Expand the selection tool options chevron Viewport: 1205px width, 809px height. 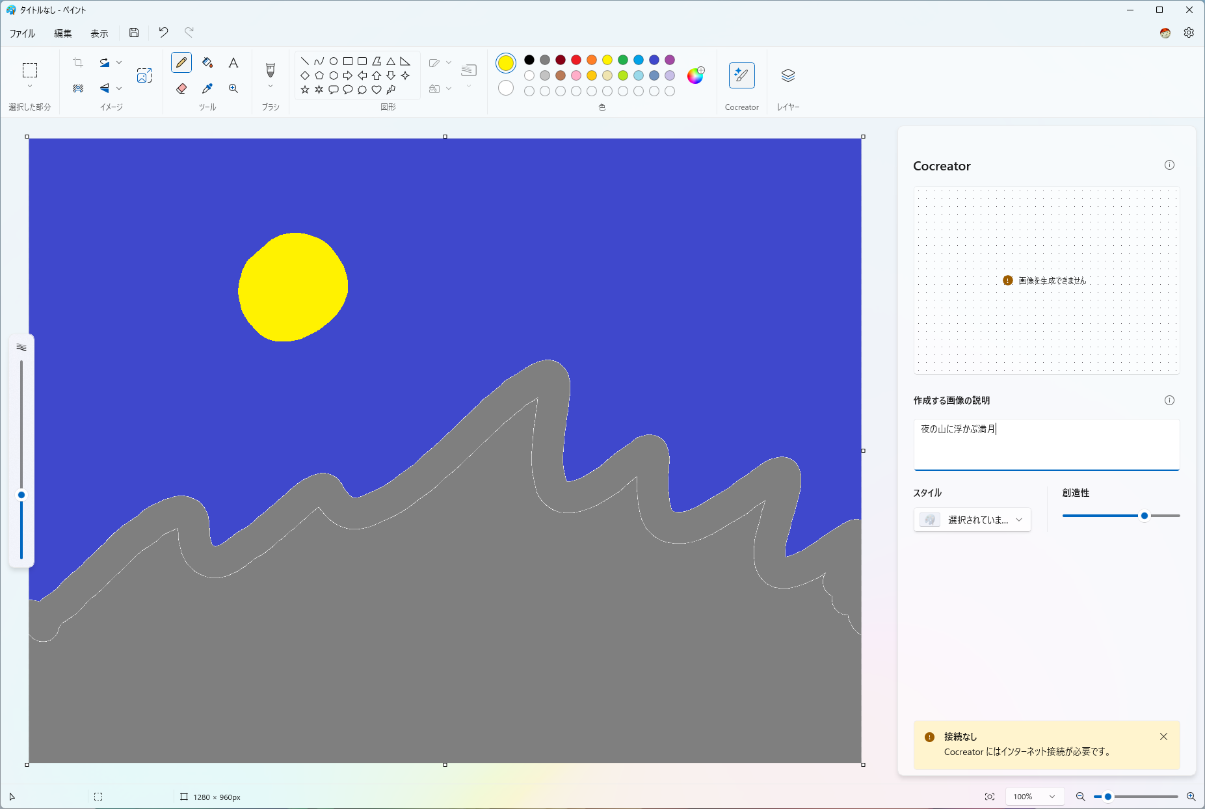click(30, 86)
